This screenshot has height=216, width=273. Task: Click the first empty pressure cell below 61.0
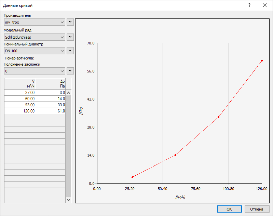pyautogui.click(x=50, y=117)
